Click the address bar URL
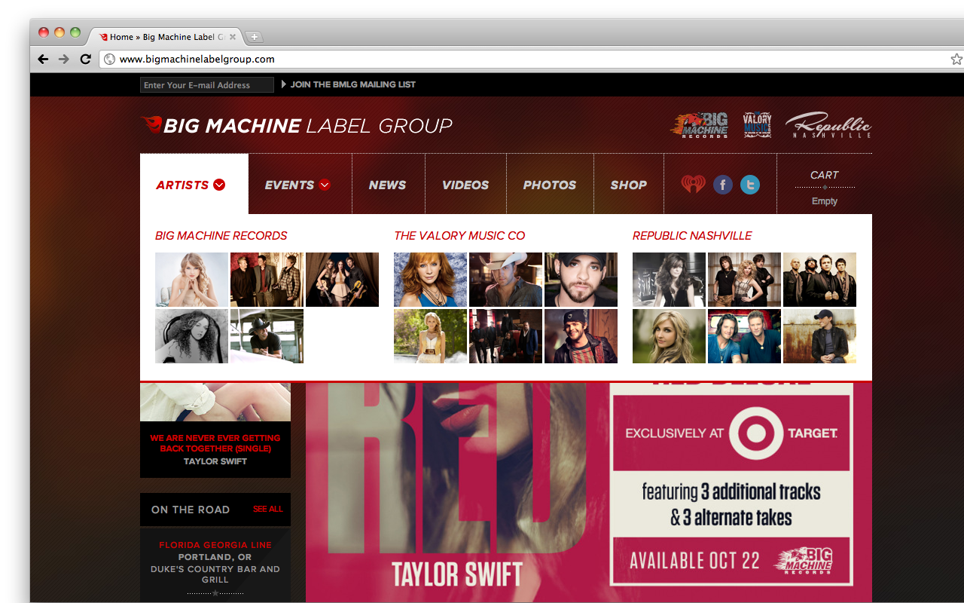This screenshot has width=964, height=603. [197, 59]
